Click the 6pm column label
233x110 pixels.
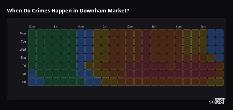tap(179, 27)
